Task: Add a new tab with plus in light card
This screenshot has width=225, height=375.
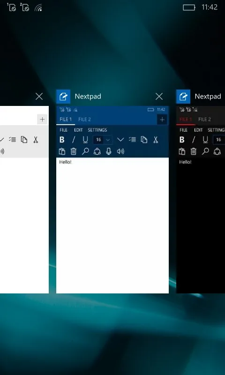Action: point(42,120)
